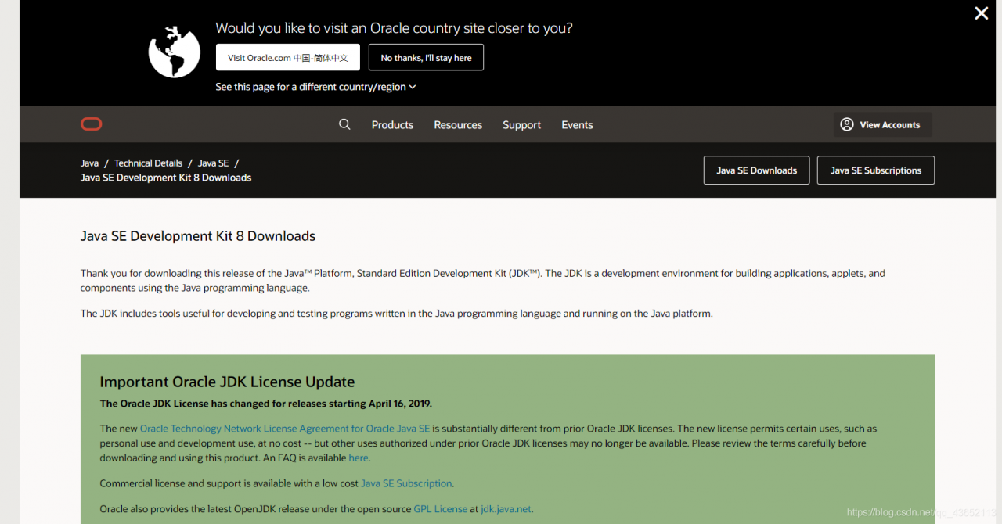Click the Java SE Downloads button
Screen dimensions: 1002x524
click(x=756, y=170)
